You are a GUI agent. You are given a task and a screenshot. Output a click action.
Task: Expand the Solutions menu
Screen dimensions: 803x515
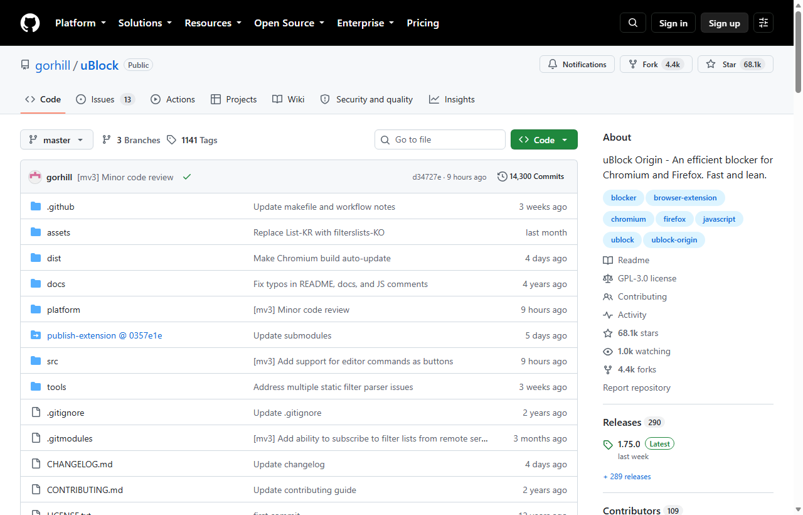click(145, 23)
